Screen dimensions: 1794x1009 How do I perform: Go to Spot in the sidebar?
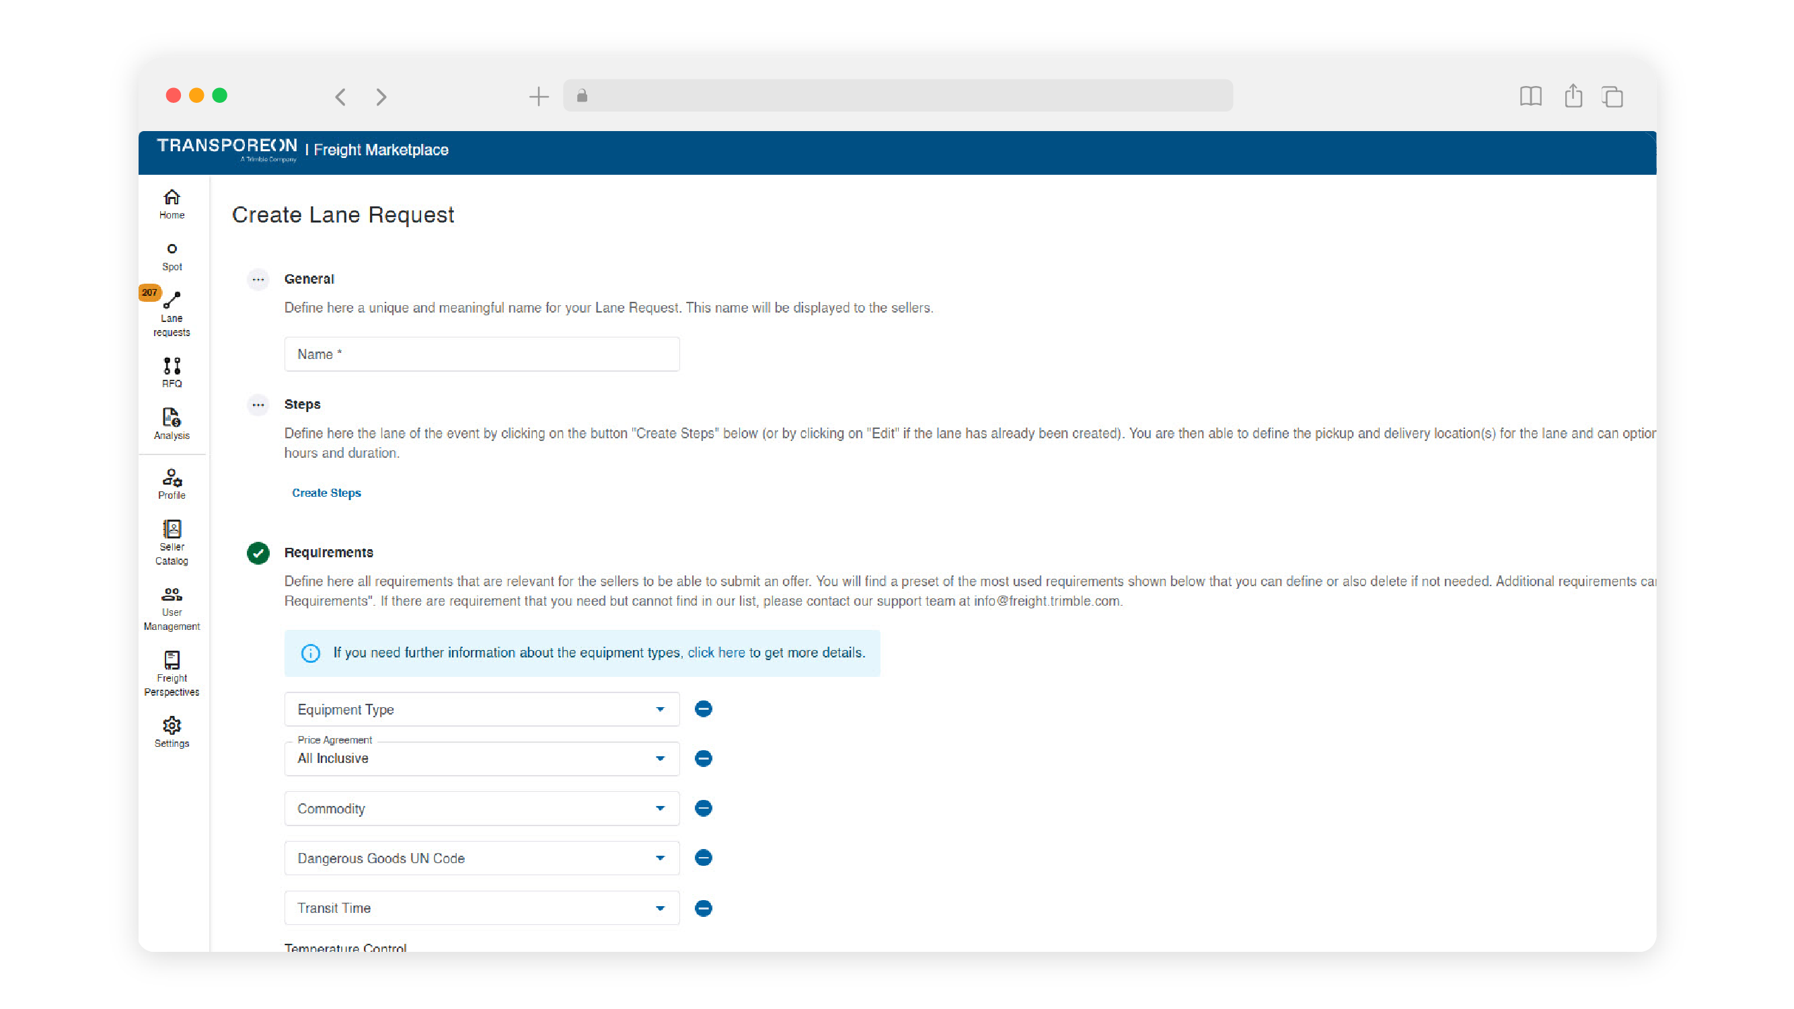coord(172,256)
